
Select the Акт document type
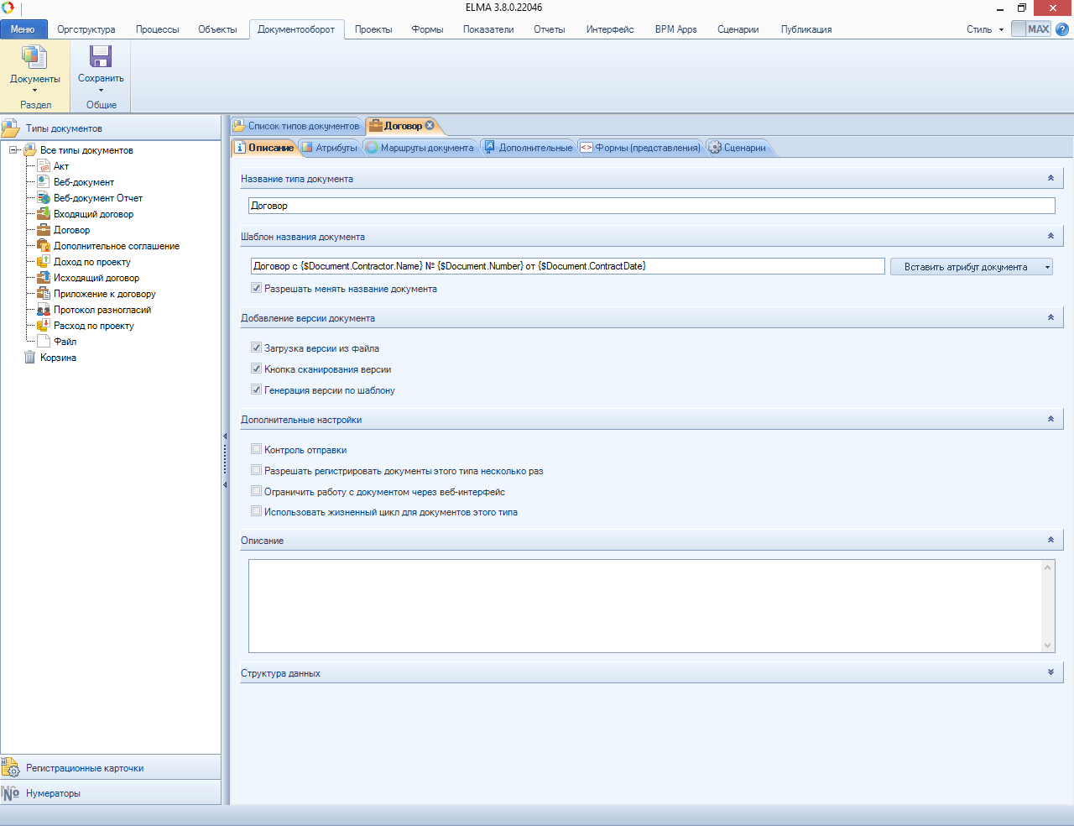point(60,166)
